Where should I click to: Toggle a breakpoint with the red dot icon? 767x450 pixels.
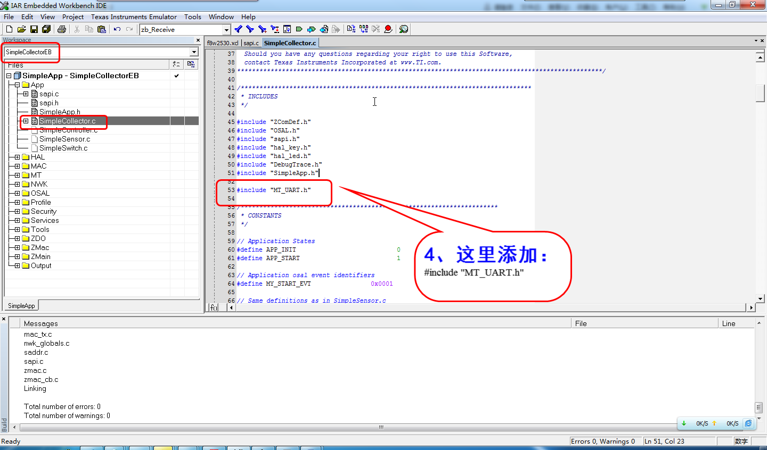[388, 29]
